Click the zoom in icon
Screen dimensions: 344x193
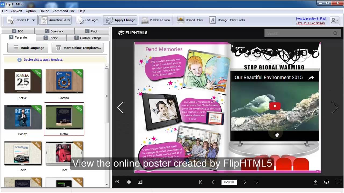click(x=118, y=182)
